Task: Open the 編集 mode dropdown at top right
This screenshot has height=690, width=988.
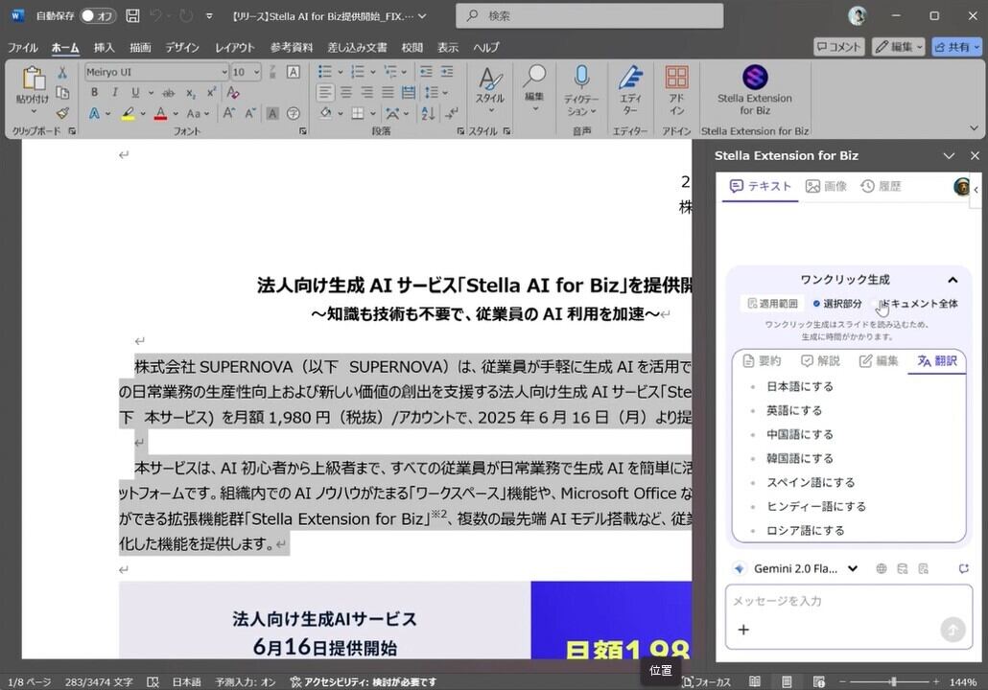Action: [x=899, y=47]
